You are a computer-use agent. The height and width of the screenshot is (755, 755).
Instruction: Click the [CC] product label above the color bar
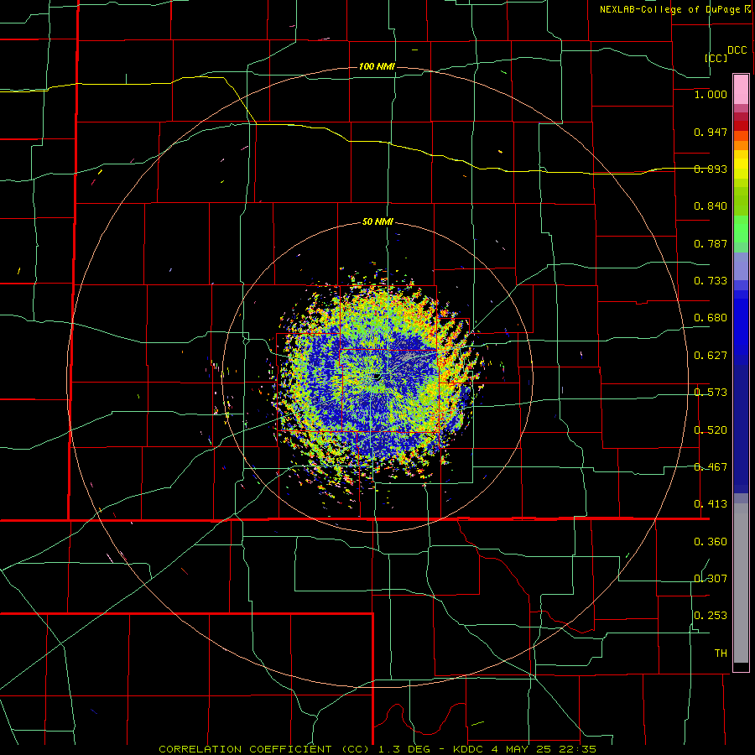click(x=716, y=58)
